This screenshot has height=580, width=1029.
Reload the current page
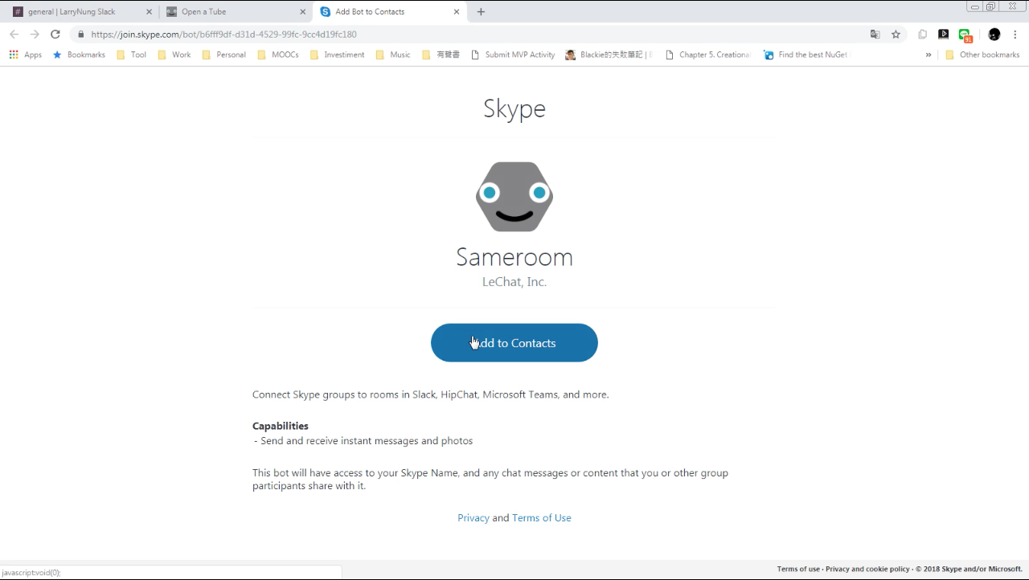point(55,35)
